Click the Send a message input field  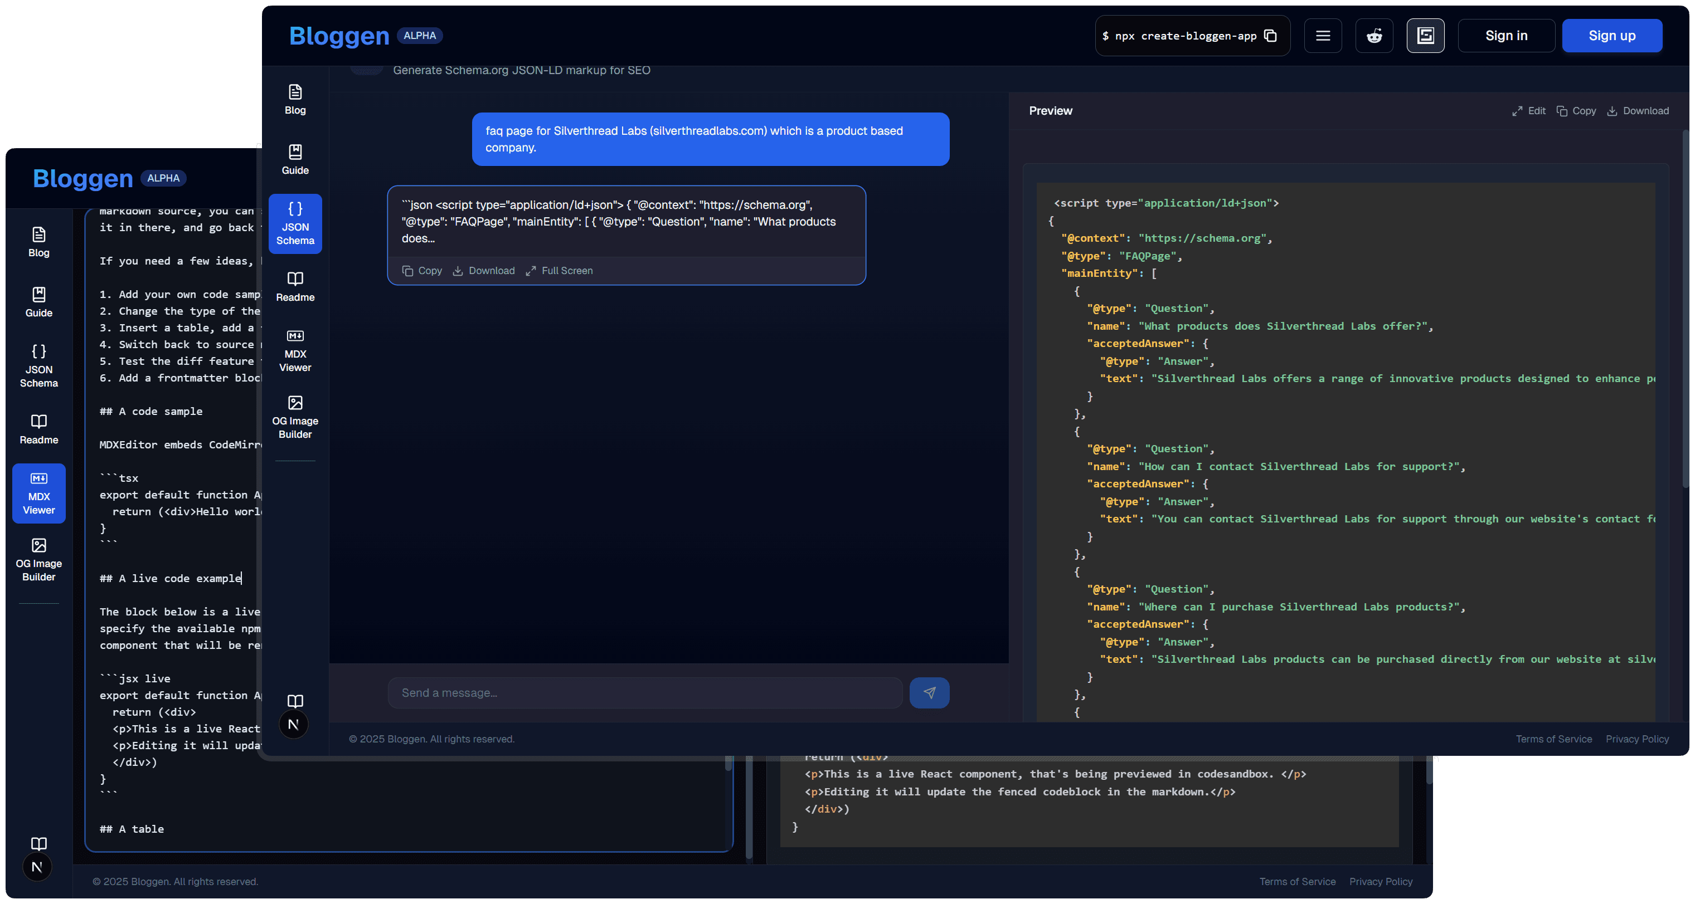pyautogui.click(x=645, y=692)
